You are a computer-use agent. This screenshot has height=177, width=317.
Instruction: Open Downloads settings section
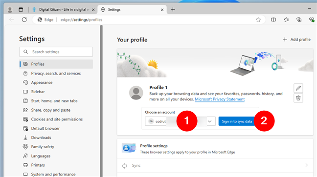(x=56, y=138)
